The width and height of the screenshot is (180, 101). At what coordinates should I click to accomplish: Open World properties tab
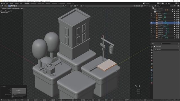coord(152,61)
